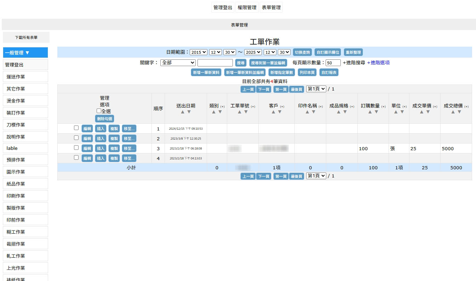Sort 單位 column ascending with up arrow
The width and height of the screenshot is (476, 281).
pyautogui.click(x=396, y=112)
